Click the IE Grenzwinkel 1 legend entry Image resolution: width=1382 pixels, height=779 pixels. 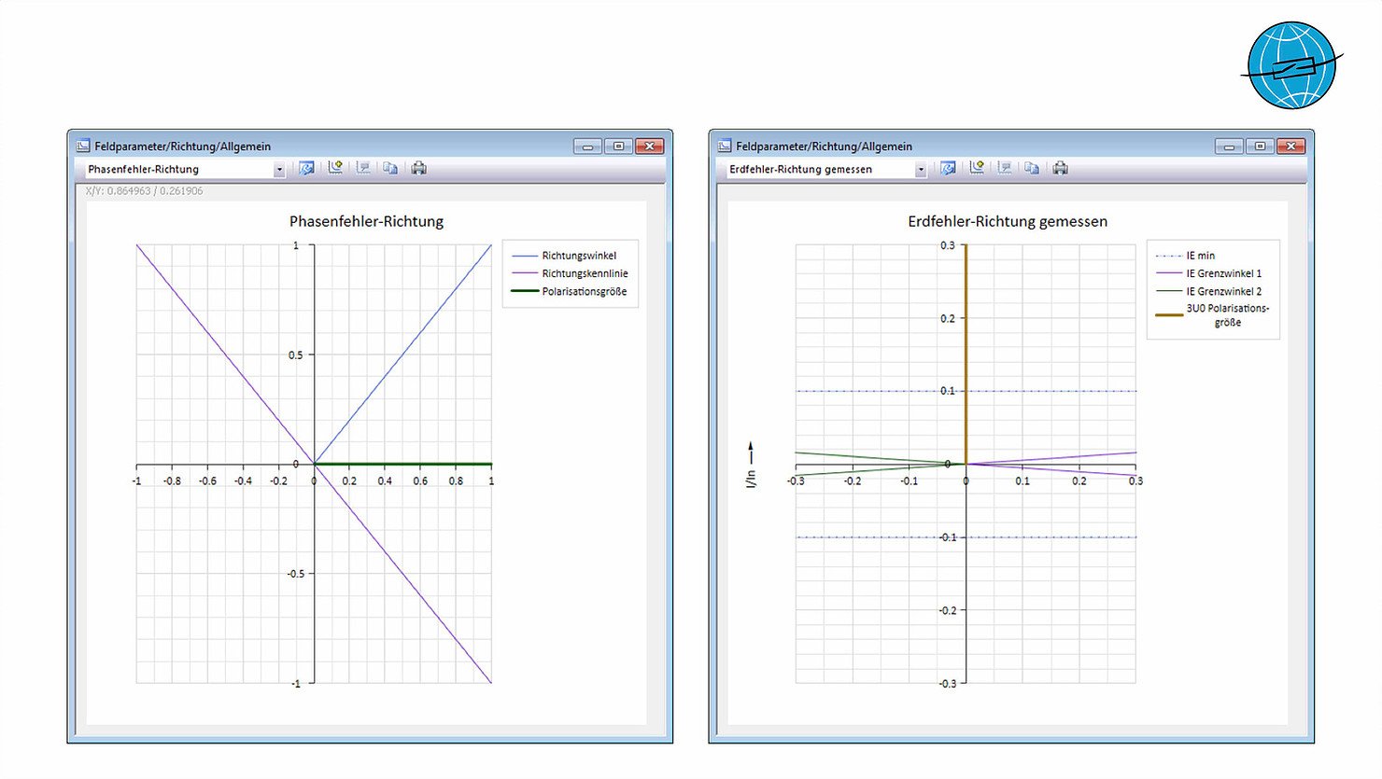(1208, 273)
